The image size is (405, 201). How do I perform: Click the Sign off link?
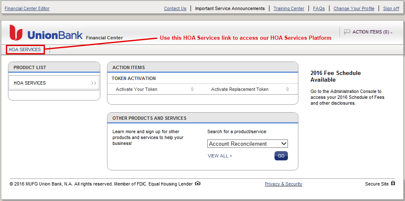click(391, 8)
